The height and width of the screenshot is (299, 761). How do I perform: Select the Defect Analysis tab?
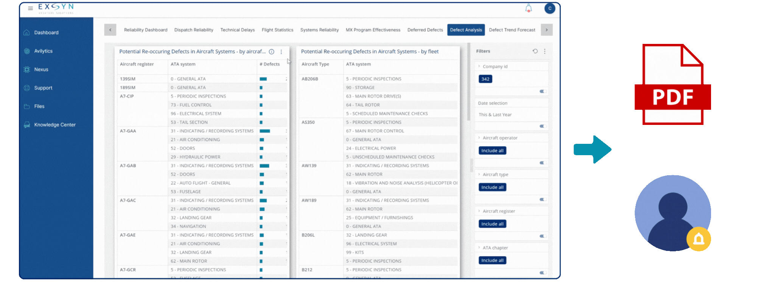466,30
